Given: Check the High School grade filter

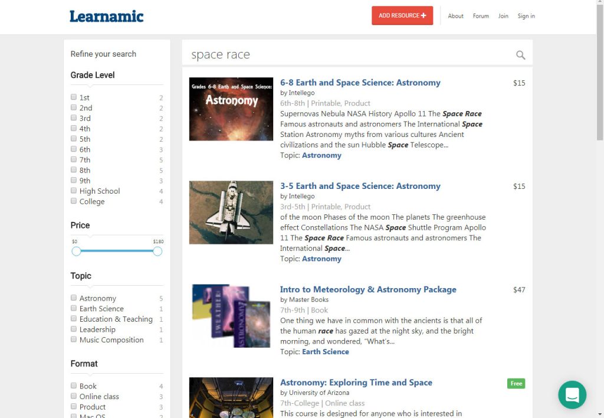Looking at the screenshot, I should point(74,191).
